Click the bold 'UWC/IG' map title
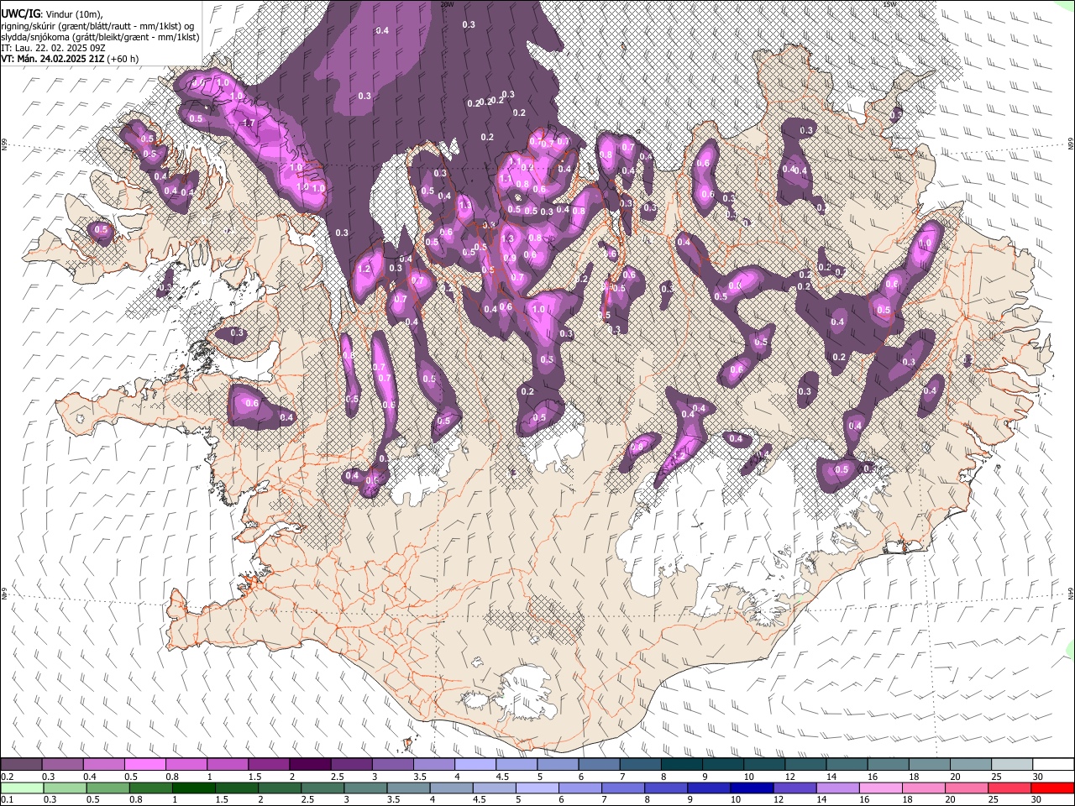This screenshot has height=806, width=1075. tap(20, 13)
